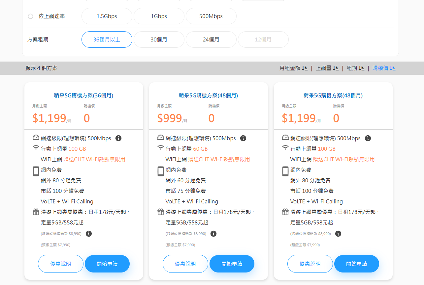Open subsidy info icon in 36個月 plan card

click(x=89, y=234)
